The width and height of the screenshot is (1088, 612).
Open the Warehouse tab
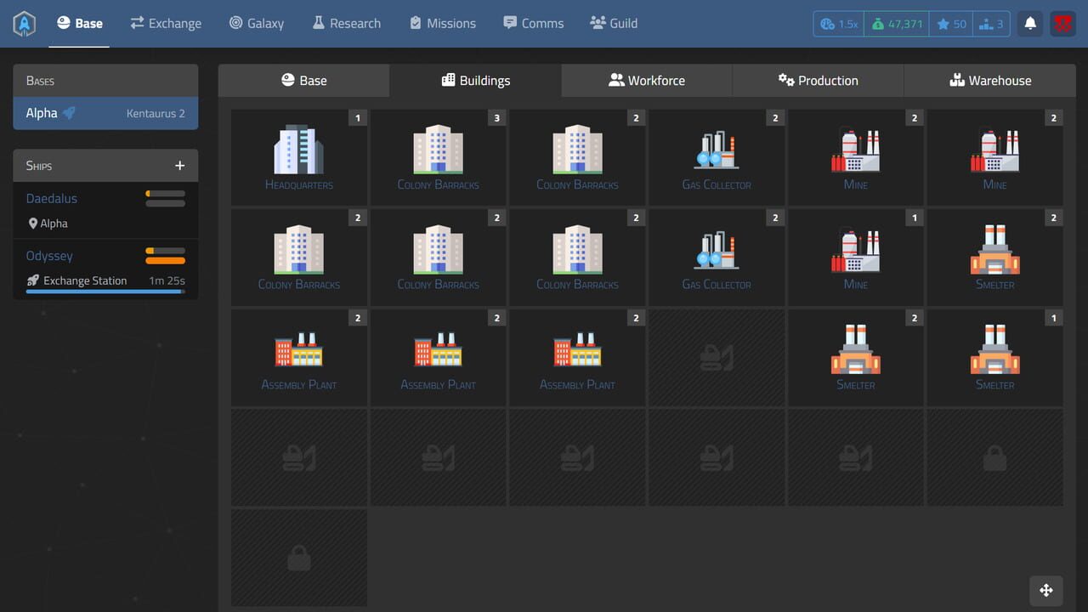989,80
